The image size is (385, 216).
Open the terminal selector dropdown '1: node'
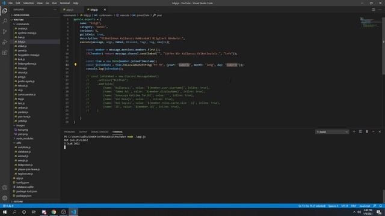[x=332, y=132]
